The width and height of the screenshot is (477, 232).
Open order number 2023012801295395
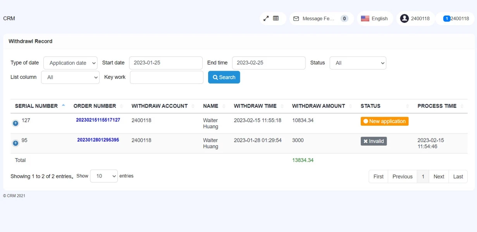[98, 140]
